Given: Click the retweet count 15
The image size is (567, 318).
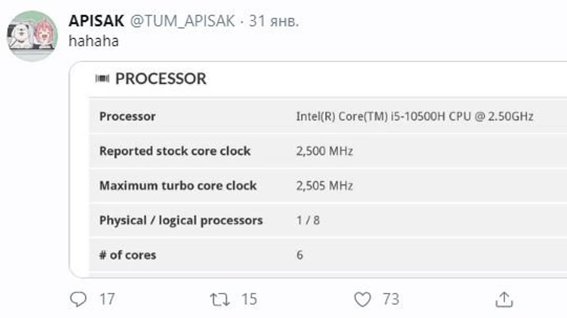Looking at the screenshot, I should (249, 299).
